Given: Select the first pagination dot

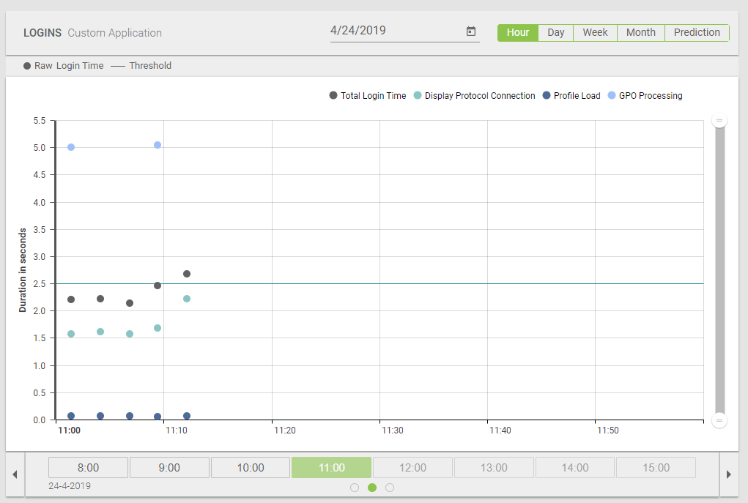Looking at the screenshot, I should [355, 487].
